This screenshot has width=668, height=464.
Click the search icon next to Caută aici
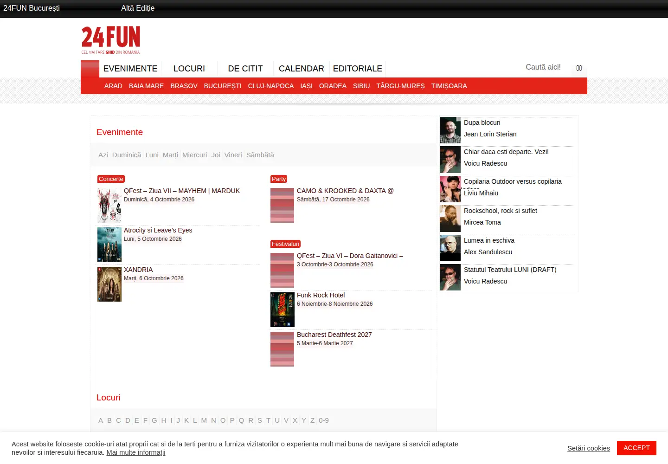pos(579,68)
